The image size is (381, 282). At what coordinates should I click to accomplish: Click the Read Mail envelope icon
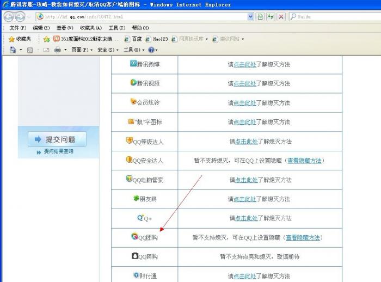[x=46, y=50]
